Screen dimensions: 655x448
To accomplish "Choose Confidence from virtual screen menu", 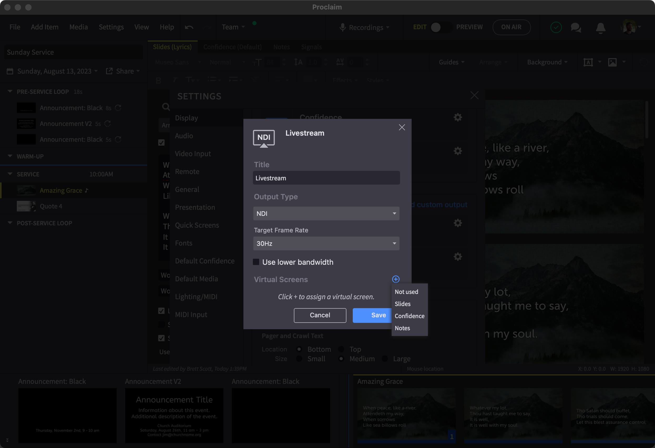I will [x=409, y=316].
